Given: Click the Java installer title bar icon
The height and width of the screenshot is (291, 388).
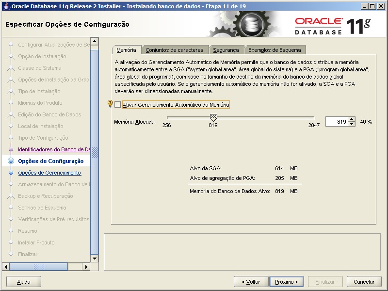Looking at the screenshot, I should [6, 6].
